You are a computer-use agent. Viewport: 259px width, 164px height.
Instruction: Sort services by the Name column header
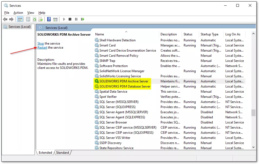(126, 34)
